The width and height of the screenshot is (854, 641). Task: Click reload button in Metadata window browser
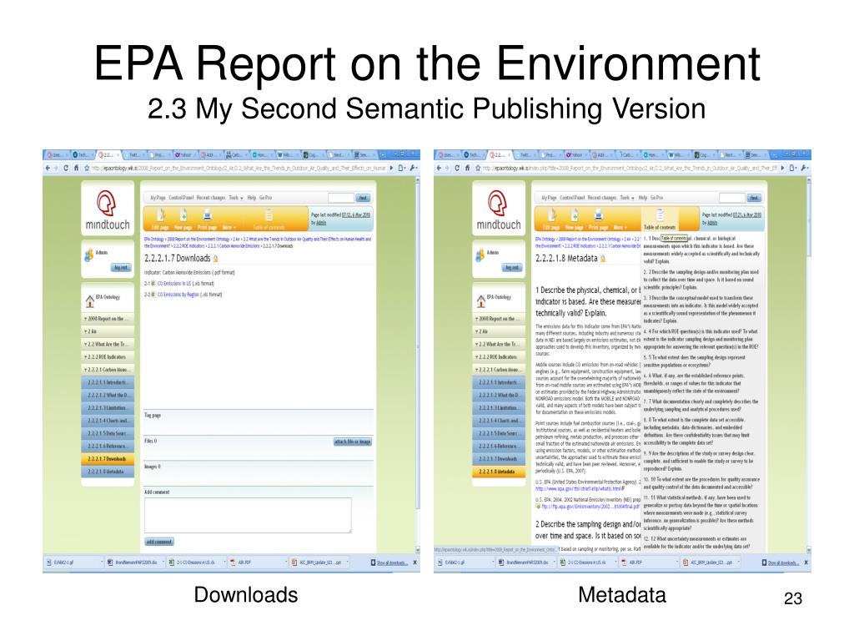pyautogui.click(x=457, y=168)
